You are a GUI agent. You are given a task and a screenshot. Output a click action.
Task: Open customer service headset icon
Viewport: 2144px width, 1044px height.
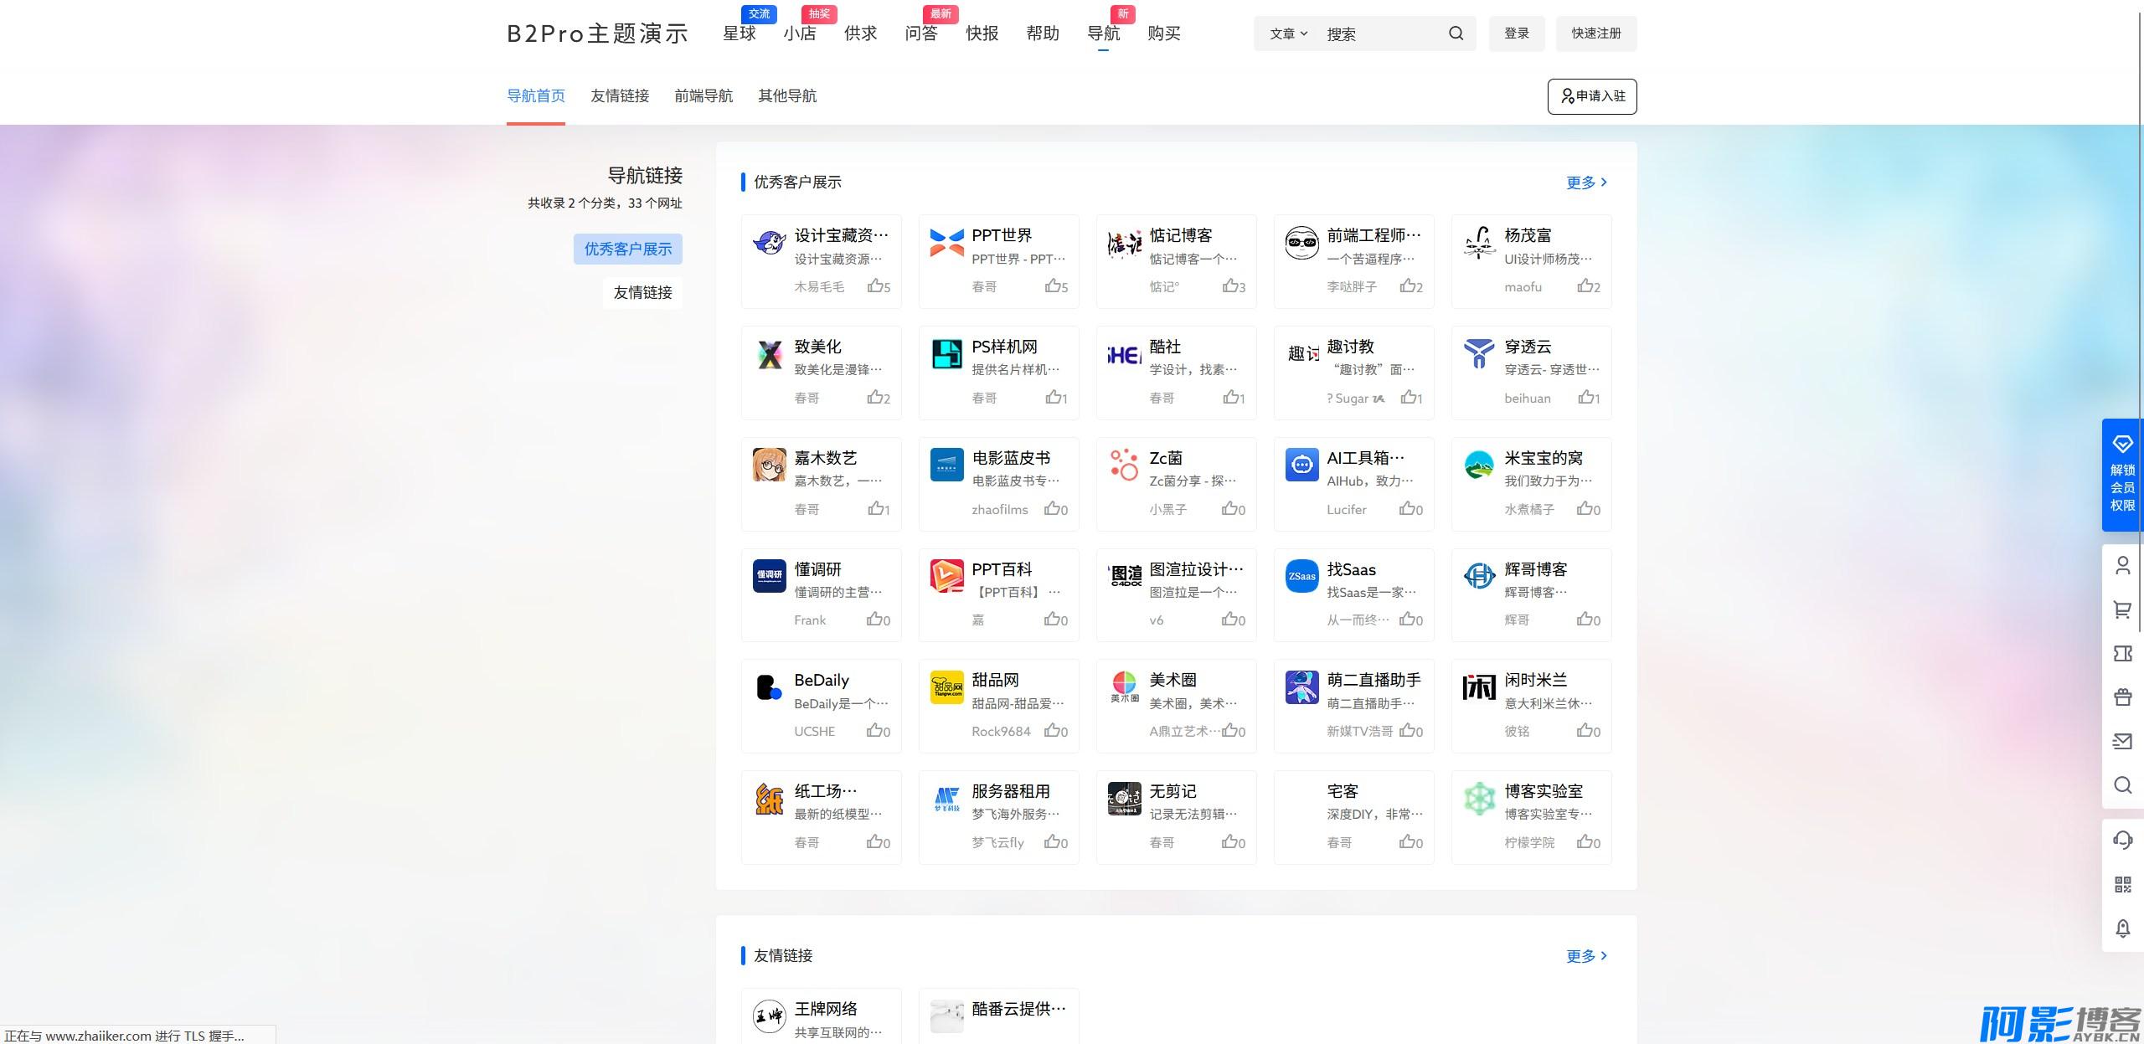2122,840
